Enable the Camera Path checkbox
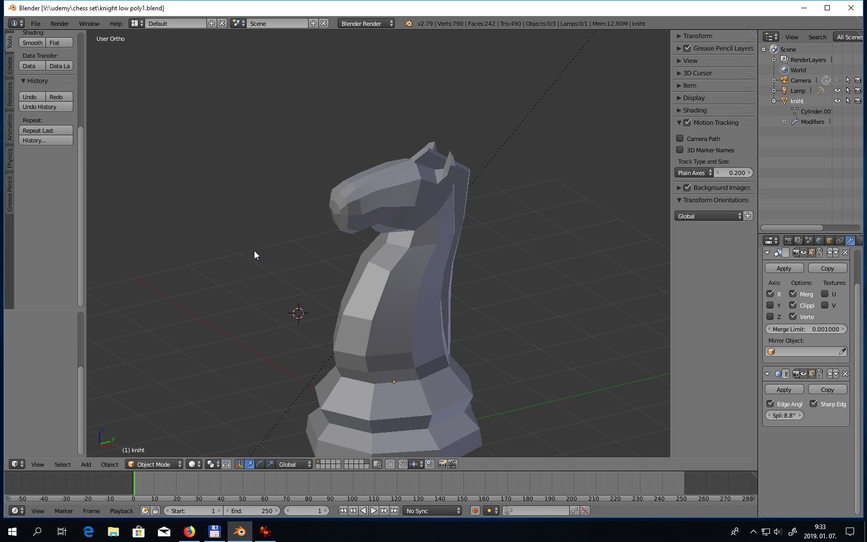The image size is (867, 542). 680,138
